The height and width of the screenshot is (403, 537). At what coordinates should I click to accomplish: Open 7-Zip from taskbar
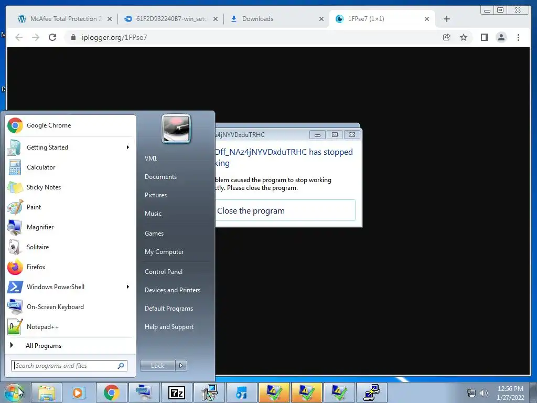tap(177, 393)
